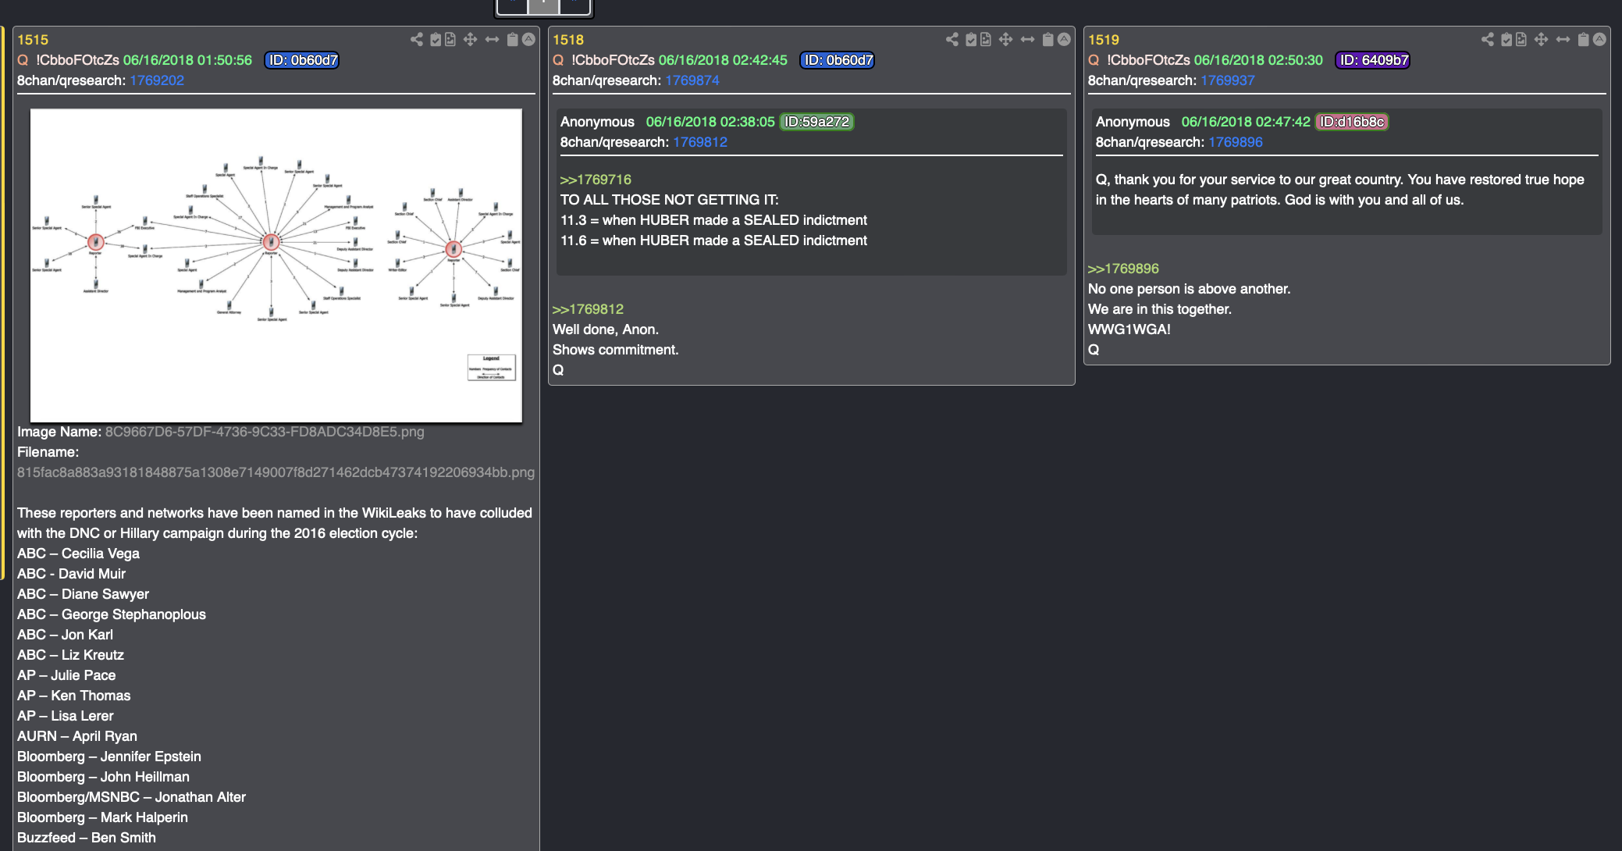The width and height of the screenshot is (1622, 851).
Task: Click circled up-arrow icon on post 1518
Action: coord(1064,39)
